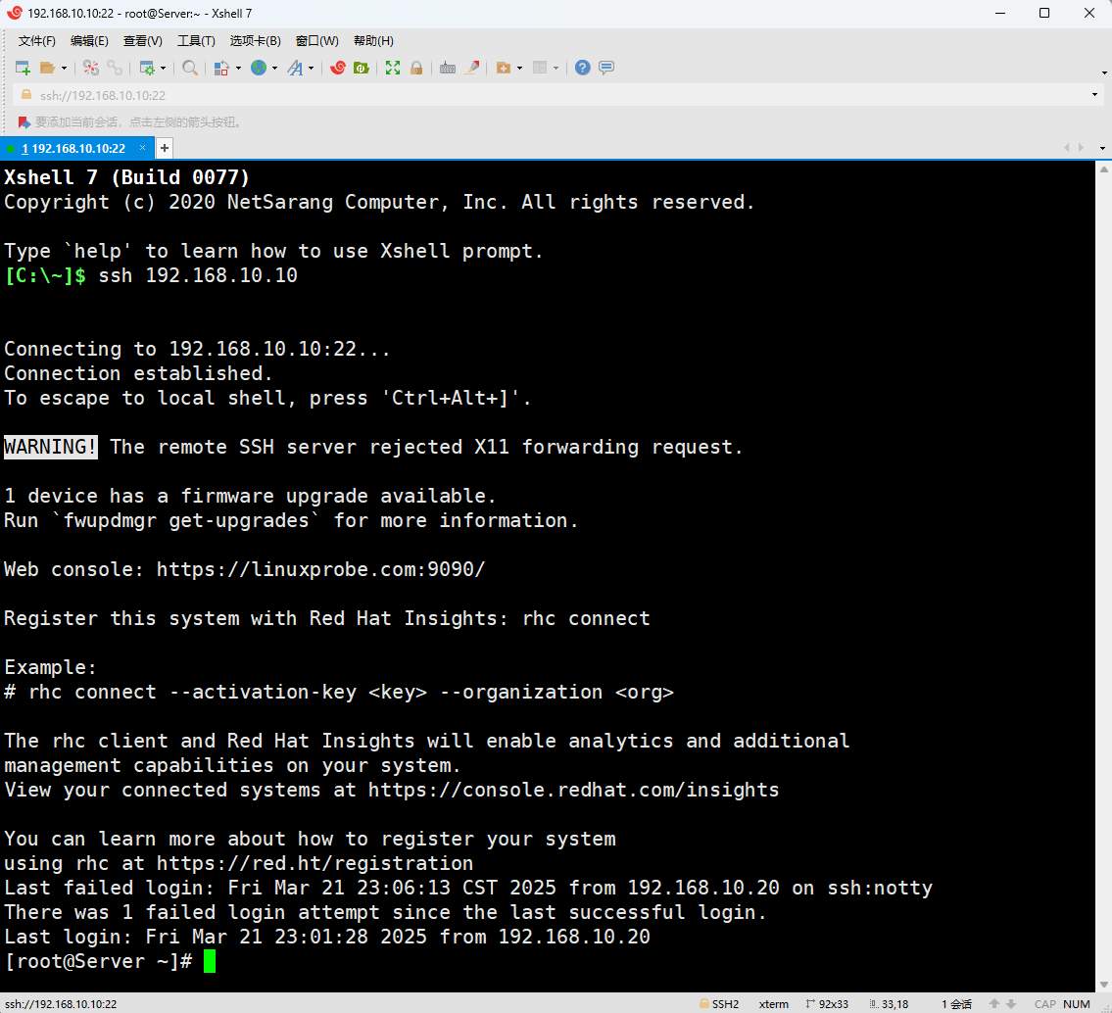The image size is (1112, 1013).
Task: Launch Xftp from the toolbar
Action: (x=361, y=68)
